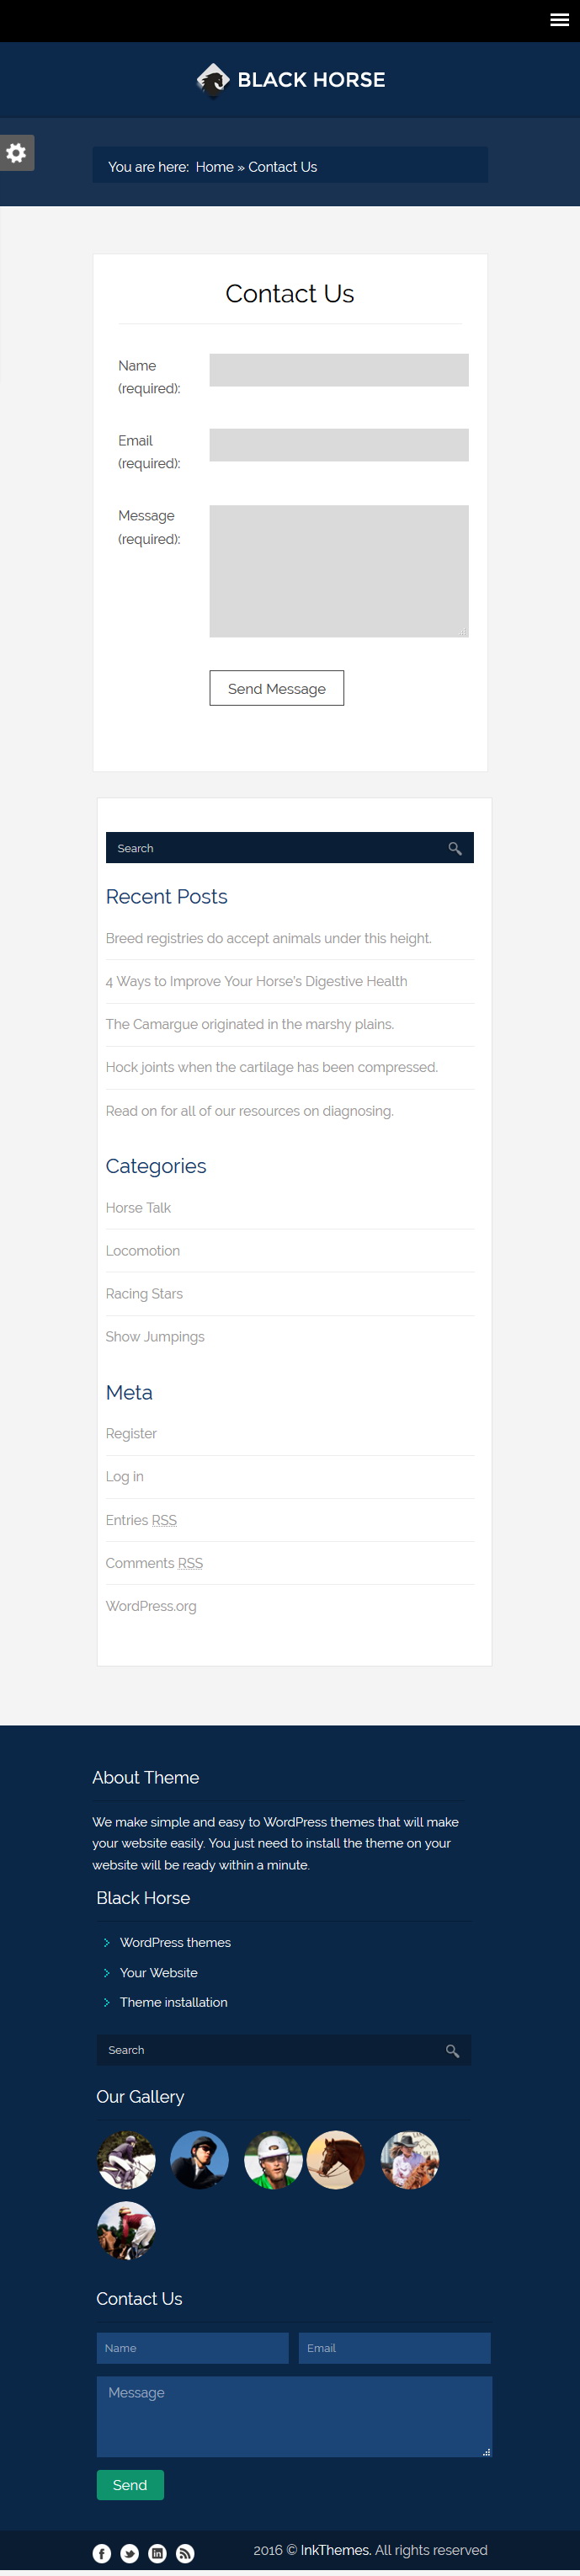Viewport: 580px width, 2576px height.
Task: Click the sidebar search magnifier icon
Action: click(455, 848)
